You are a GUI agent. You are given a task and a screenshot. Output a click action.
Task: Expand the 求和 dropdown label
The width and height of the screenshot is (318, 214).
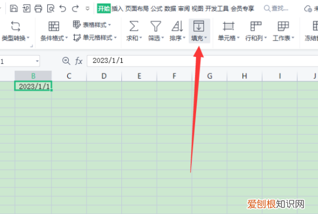tap(134, 38)
